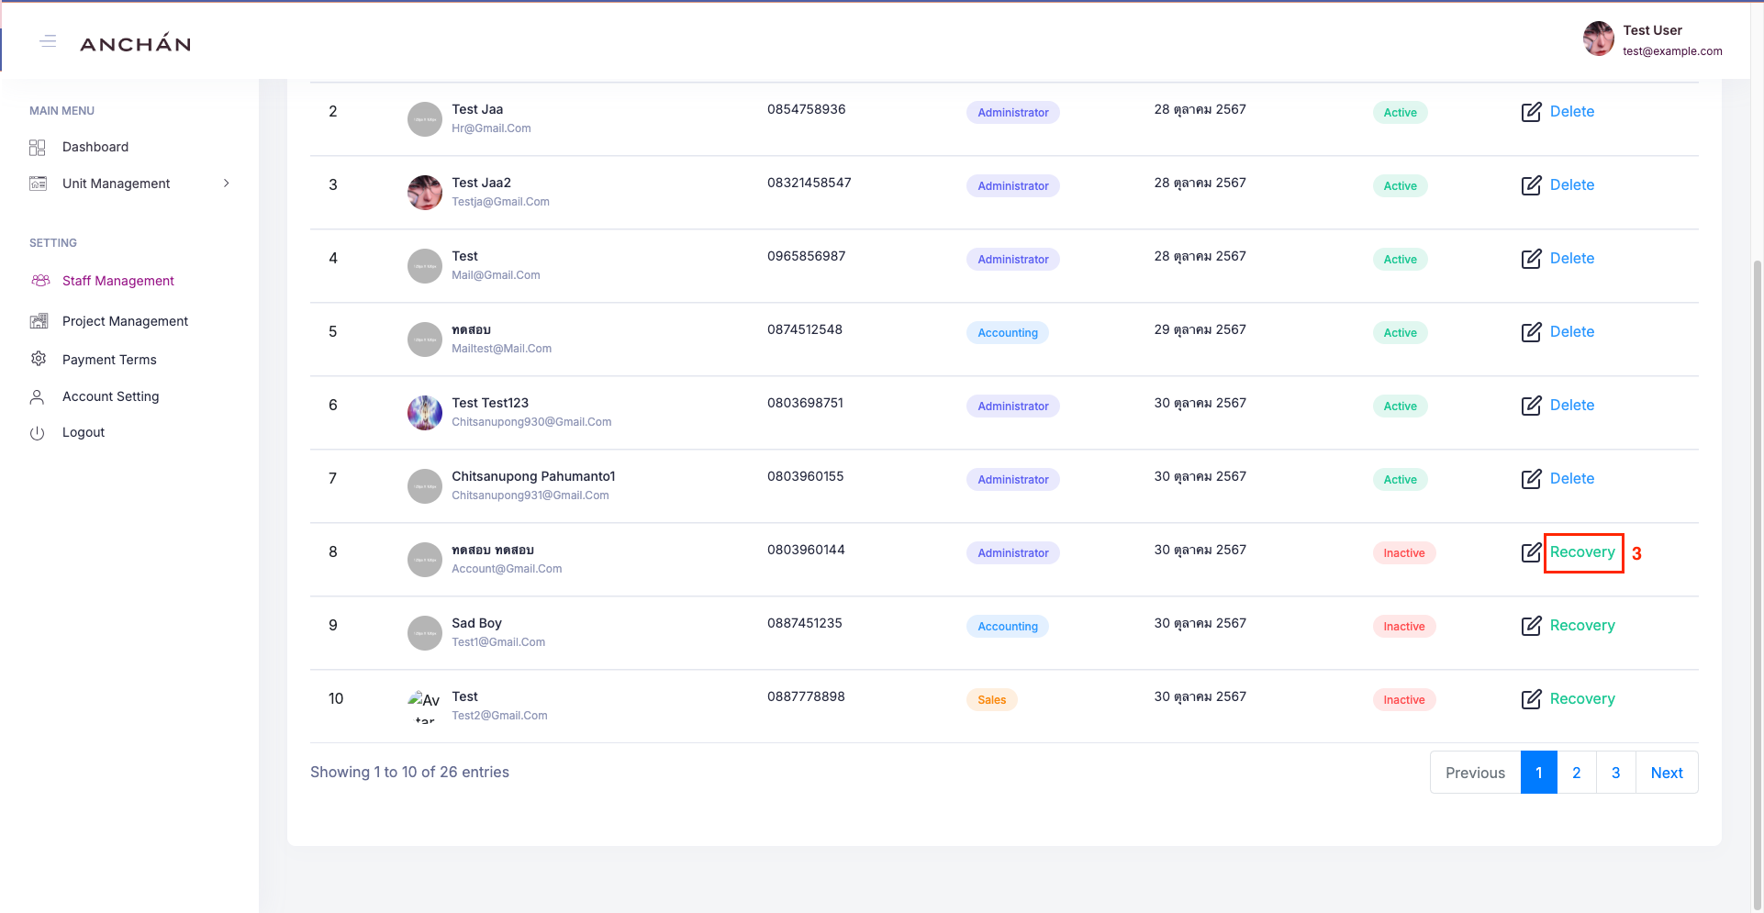Image resolution: width=1764 pixels, height=913 pixels.
Task: Open Unit Management menu item
Action: (117, 184)
